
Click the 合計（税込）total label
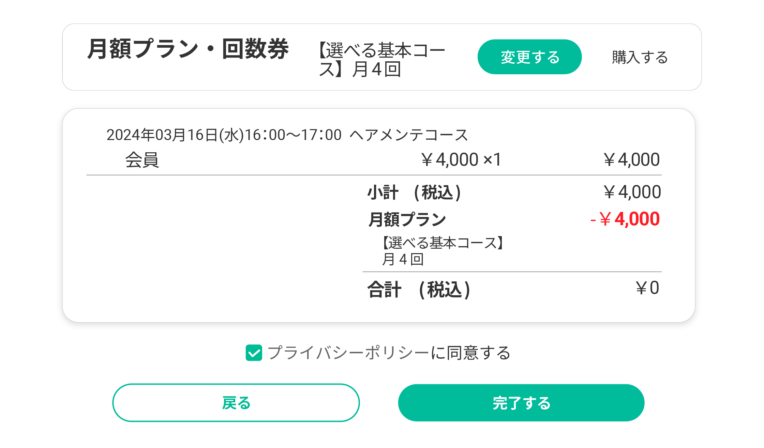click(419, 290)
